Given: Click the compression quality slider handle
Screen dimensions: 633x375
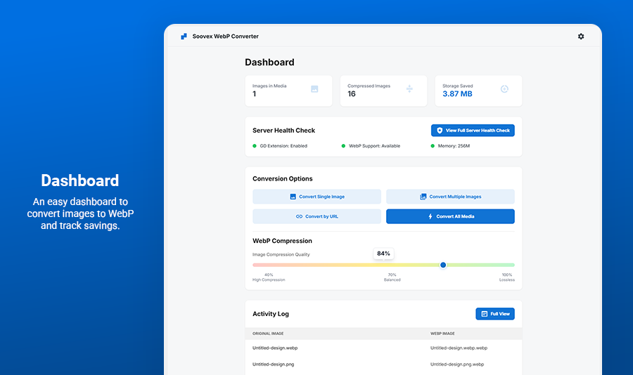Looking at the screenshot, I should point(443,265).
